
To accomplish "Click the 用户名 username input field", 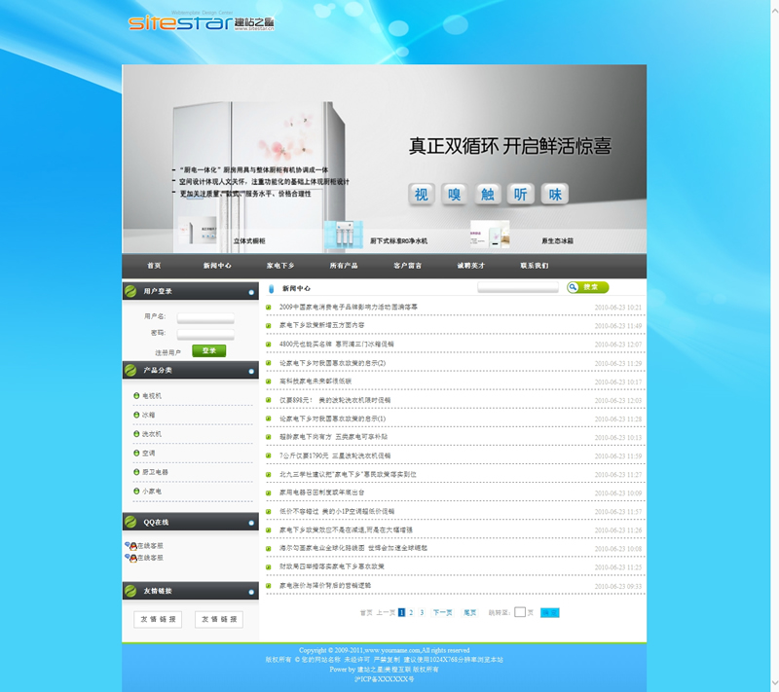I will 204,316.
